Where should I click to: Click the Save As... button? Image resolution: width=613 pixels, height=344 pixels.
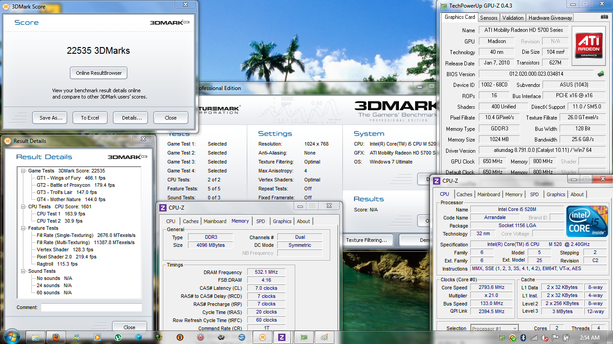[x=50, y=118]
